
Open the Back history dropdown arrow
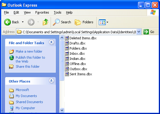pyautogui.click(x=23, y=22)
